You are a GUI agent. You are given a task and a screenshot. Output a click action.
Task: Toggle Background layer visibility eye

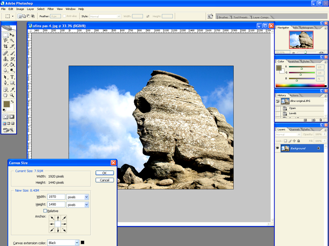point(277,148)
